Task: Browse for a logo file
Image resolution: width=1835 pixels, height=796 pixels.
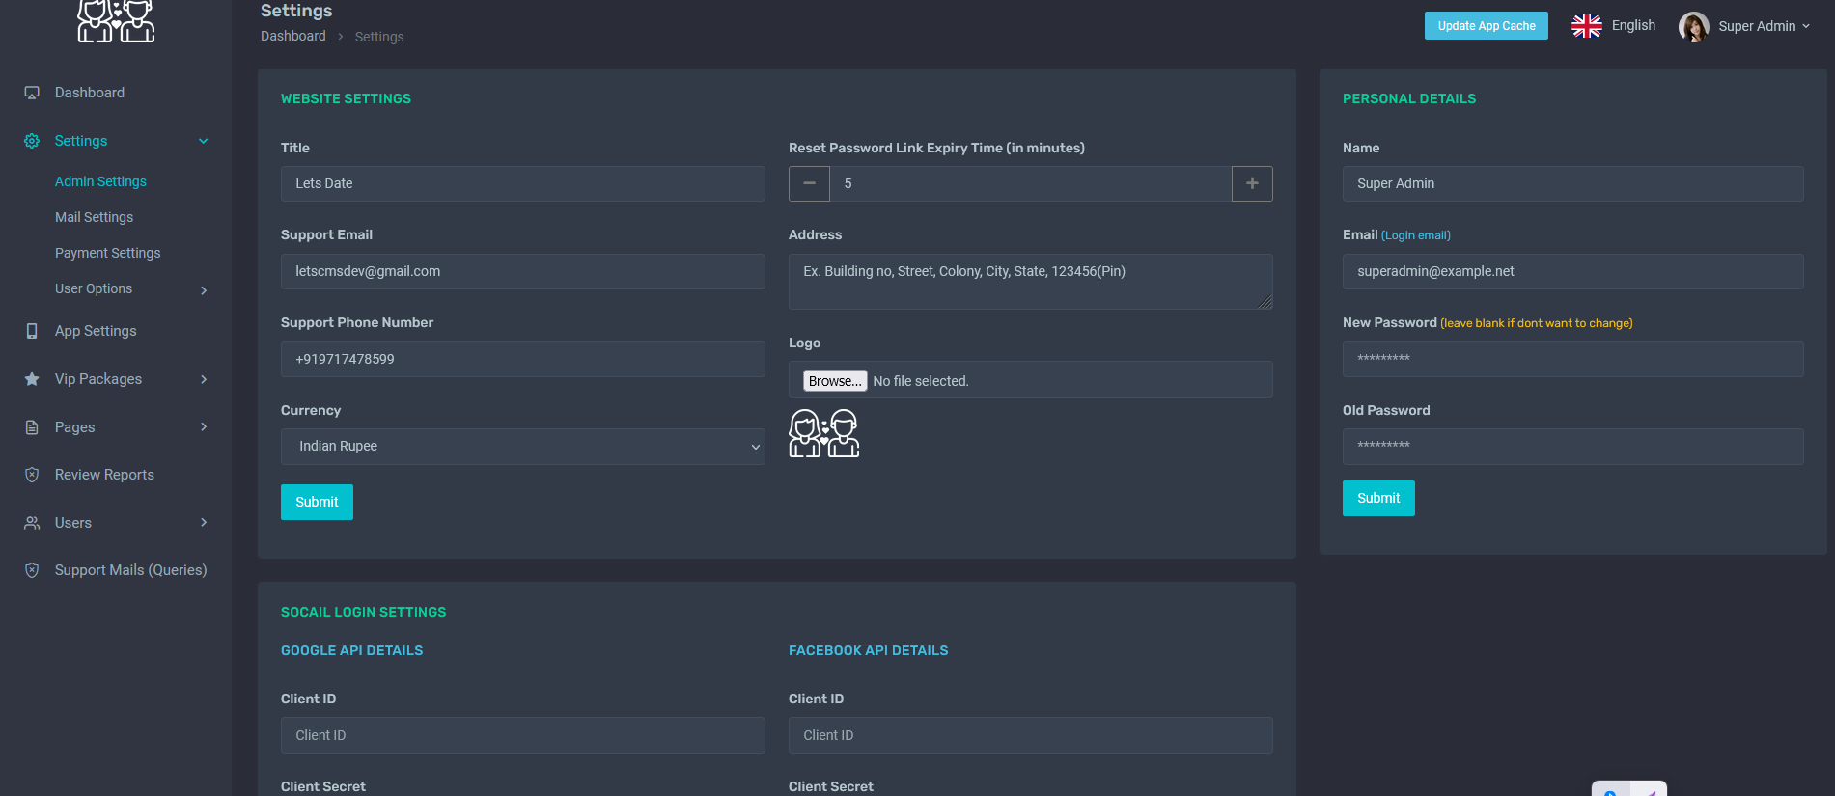Action: (835, 381)
